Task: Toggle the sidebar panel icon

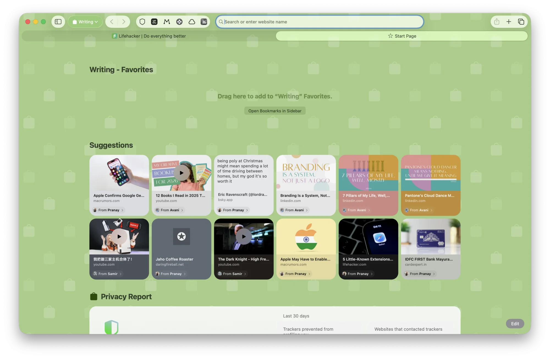Action: pyautogui.click(x=58, y=21)
